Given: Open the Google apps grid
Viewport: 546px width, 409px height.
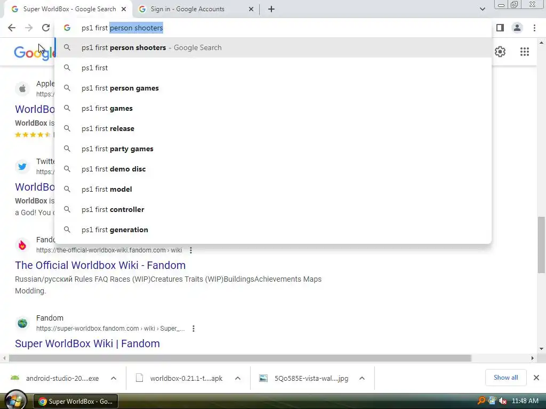Looking at the screenshot, I should 525,52.
